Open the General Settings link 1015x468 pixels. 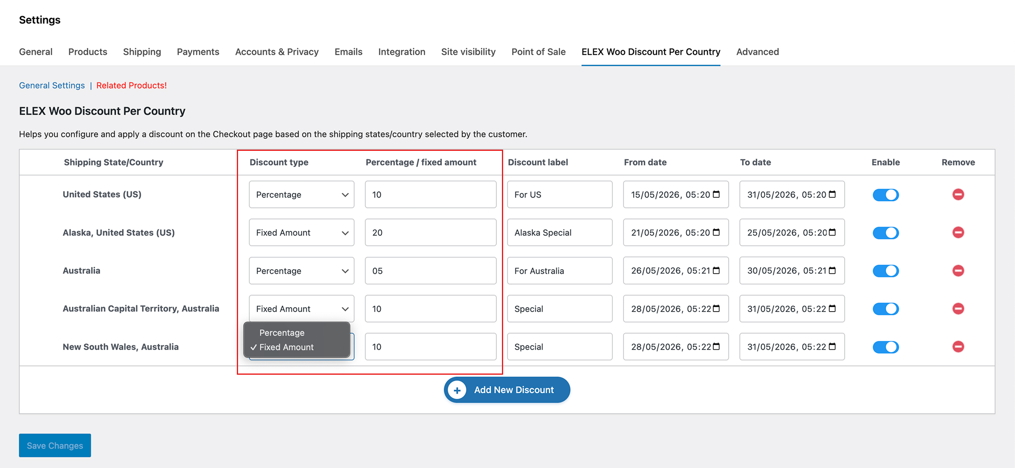52,85
